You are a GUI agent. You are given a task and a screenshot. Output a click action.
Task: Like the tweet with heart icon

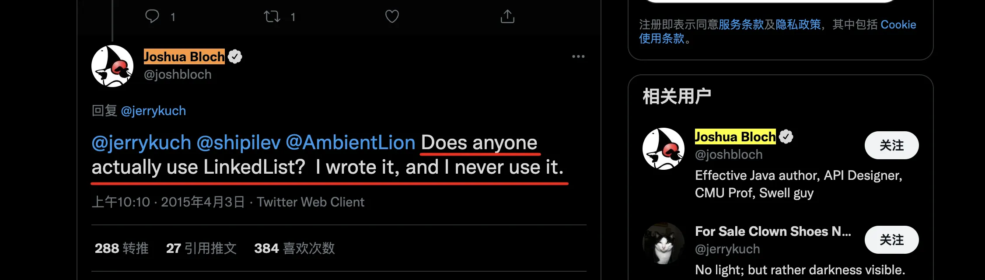(x=392, y=17)
